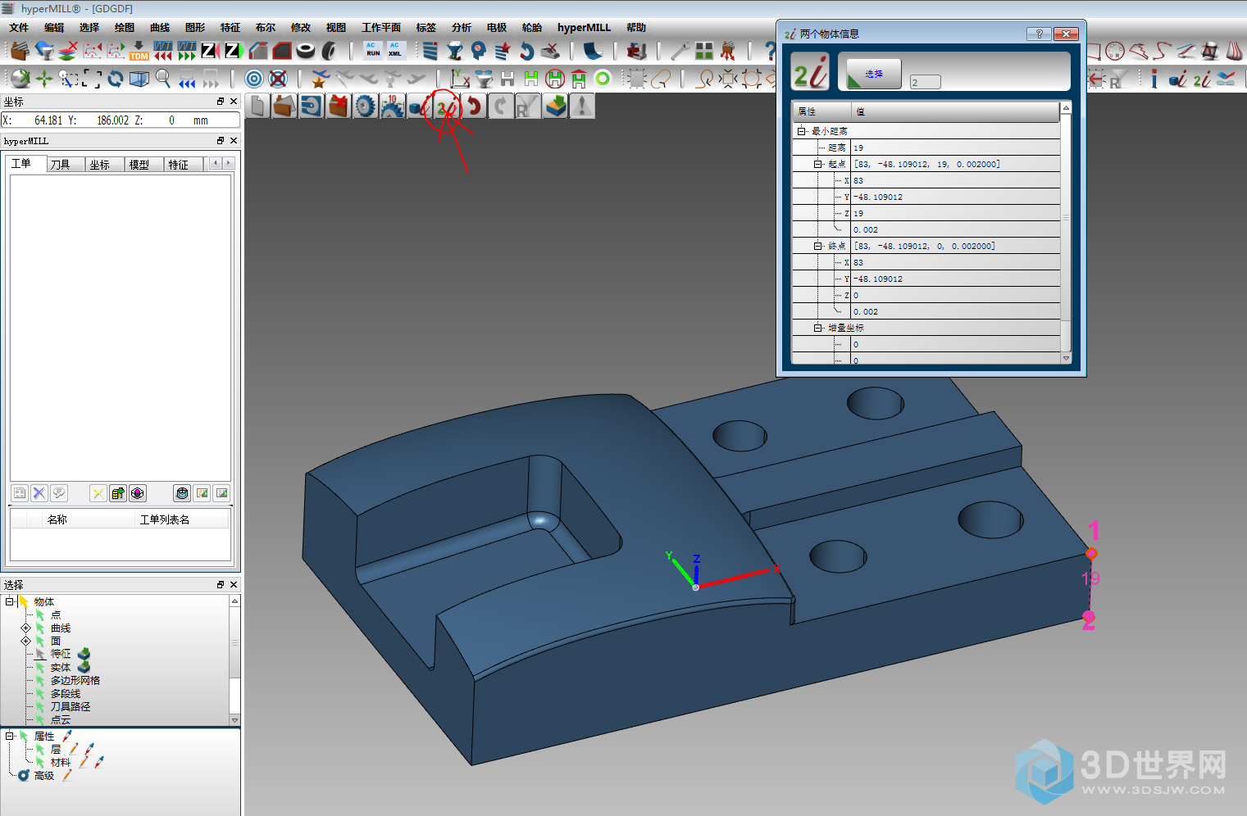Click the 选择 button in info dialog

(x=874, y=74)
